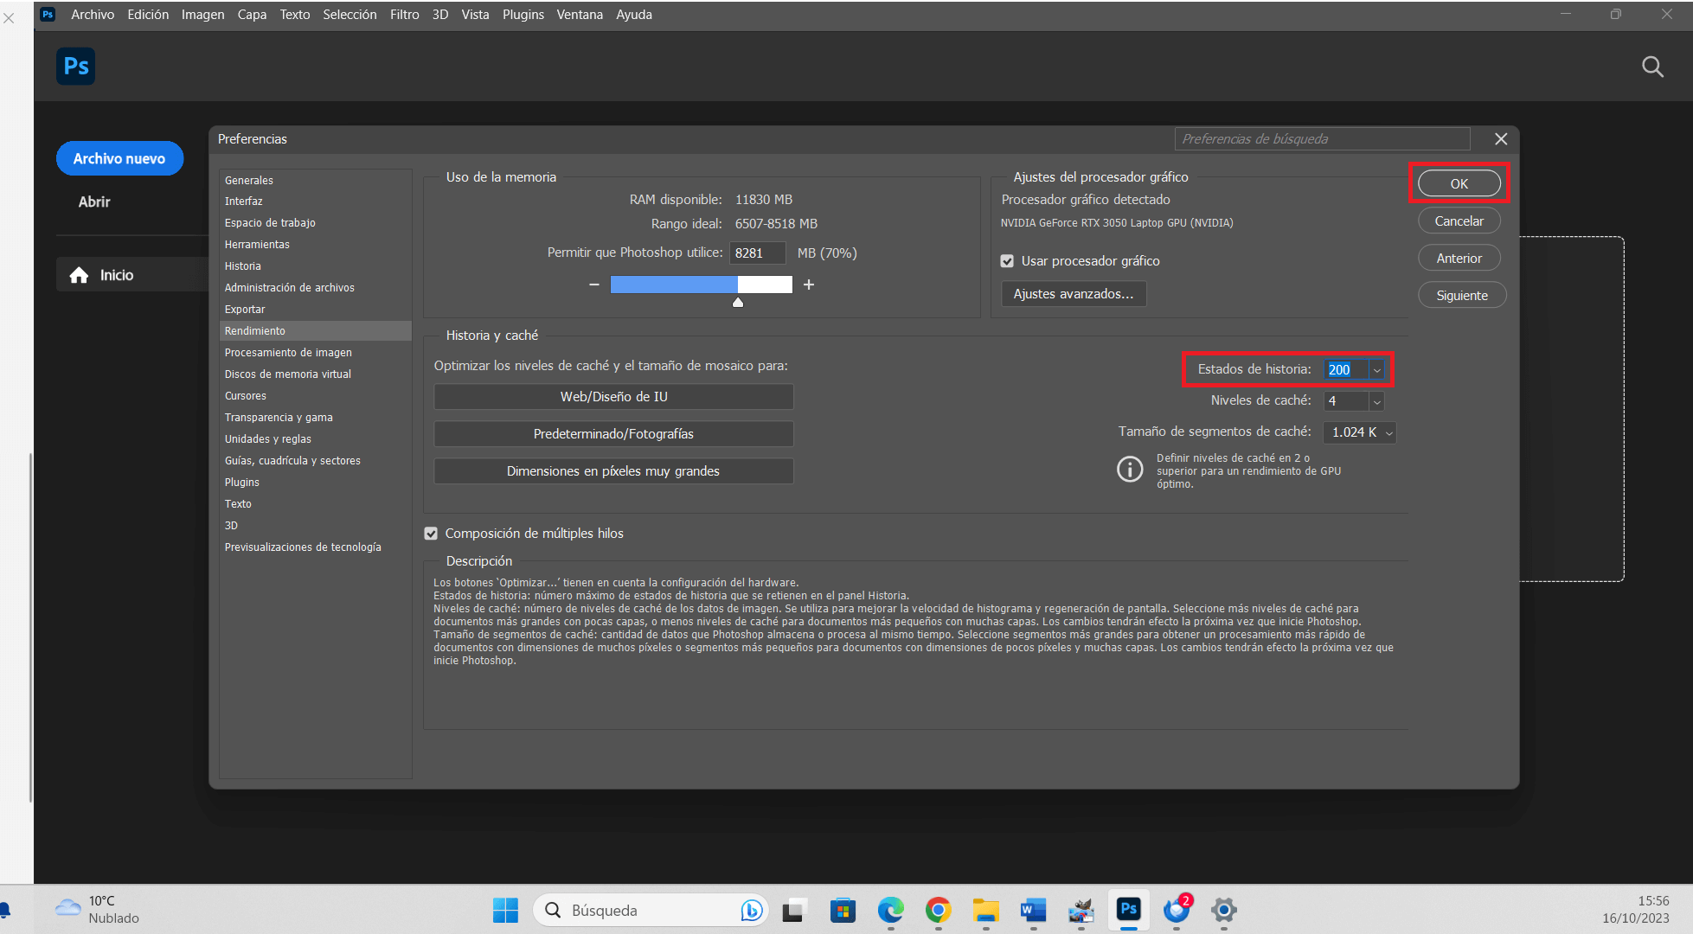Open the Archivo menu
This screenshot has width=1693, height=934.
(x=93, y=14)
